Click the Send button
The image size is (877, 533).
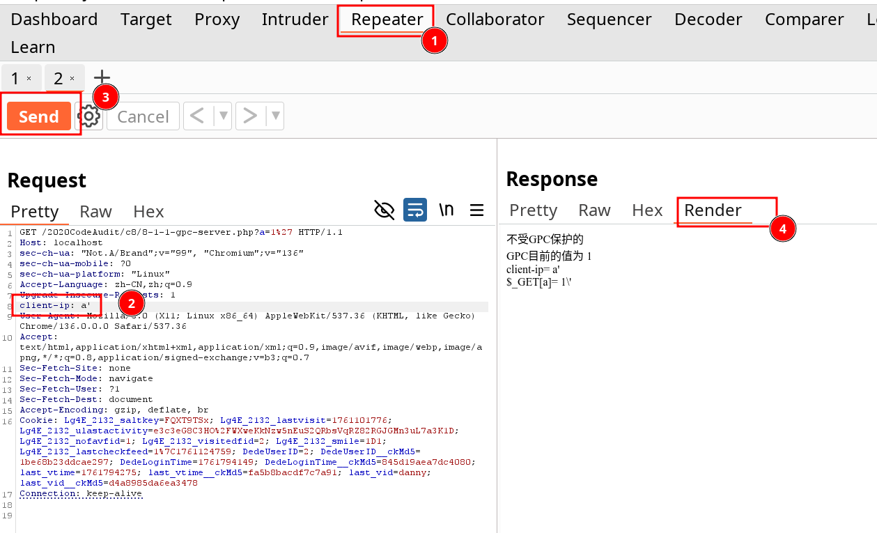tap(39, 116)
